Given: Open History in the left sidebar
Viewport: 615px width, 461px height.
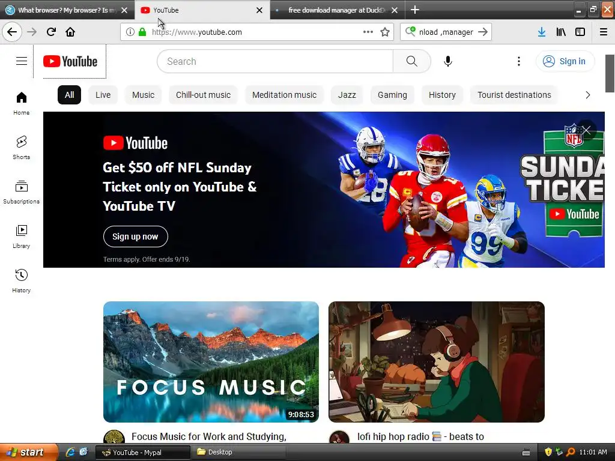Looking at the screenshot, I should [x=22, y=281].
